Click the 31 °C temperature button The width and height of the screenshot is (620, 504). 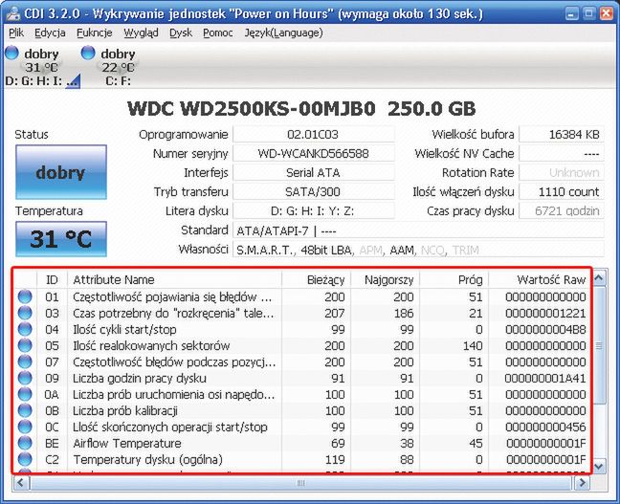(61, 239)
